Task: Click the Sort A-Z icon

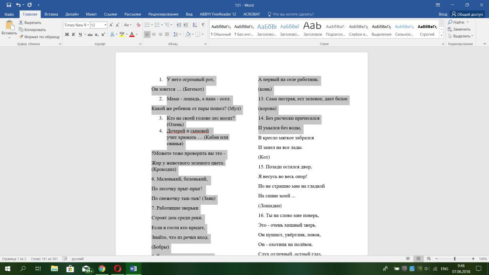Action: 194,25
